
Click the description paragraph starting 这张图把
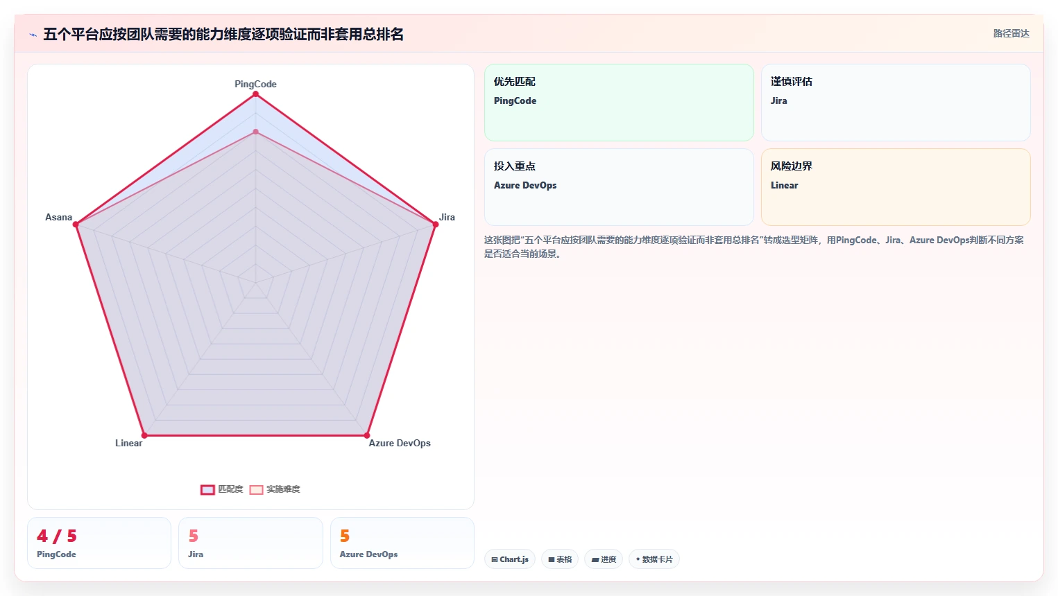coord(754,247)
